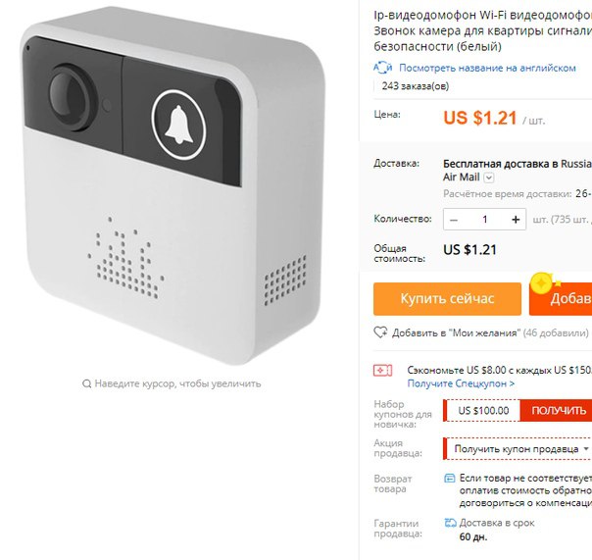Decrease quantity with the minus button
The width and height of the screenshot is (592, 560).
click(454, 220)
